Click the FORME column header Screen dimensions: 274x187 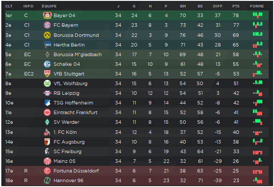pos(257,6)
